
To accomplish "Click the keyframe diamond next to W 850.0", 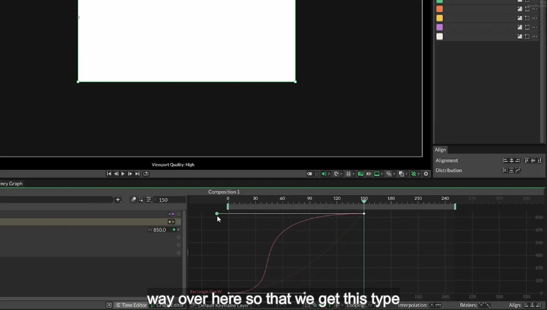I will tap(174, 230).
